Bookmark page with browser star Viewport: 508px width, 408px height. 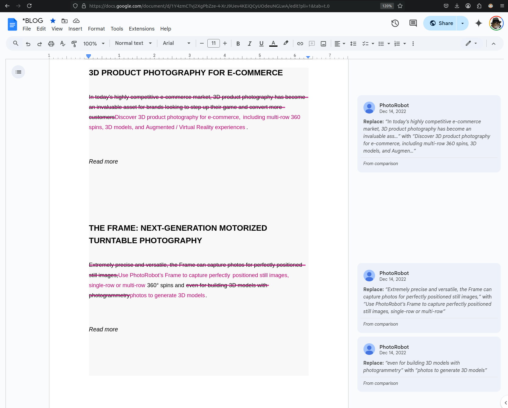[x=400, y=6]
